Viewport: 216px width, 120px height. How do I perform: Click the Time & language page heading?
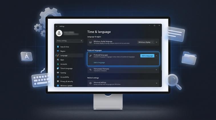(x=99, y=32)
